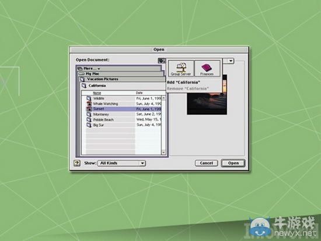The height and width of the screenshot is (241, 321).
Task: Select the Monterey folder icon
Action: (89, 115)
